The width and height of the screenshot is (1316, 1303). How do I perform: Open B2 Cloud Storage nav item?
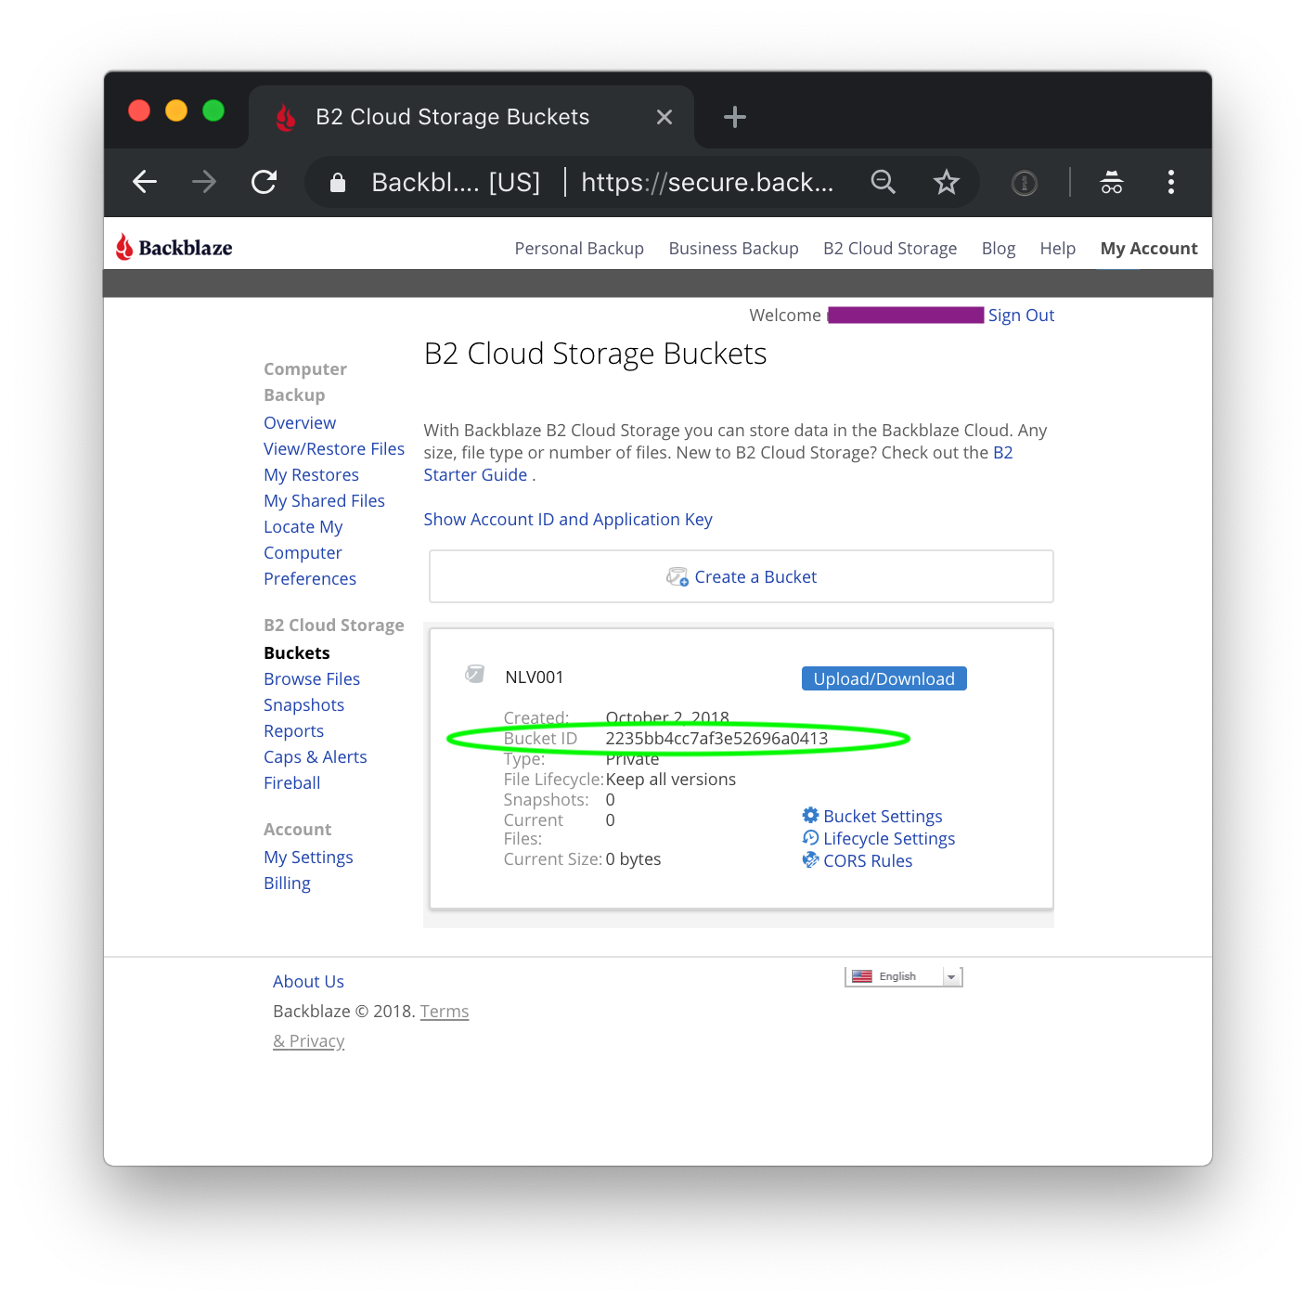point(890,249)
